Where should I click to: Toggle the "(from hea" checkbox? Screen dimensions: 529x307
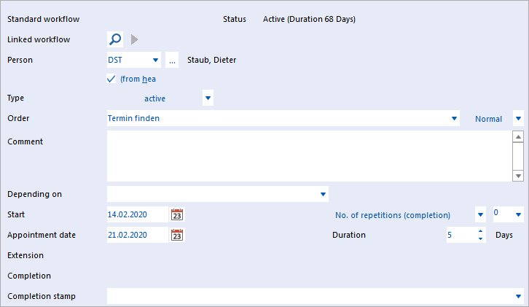[111, 79]
